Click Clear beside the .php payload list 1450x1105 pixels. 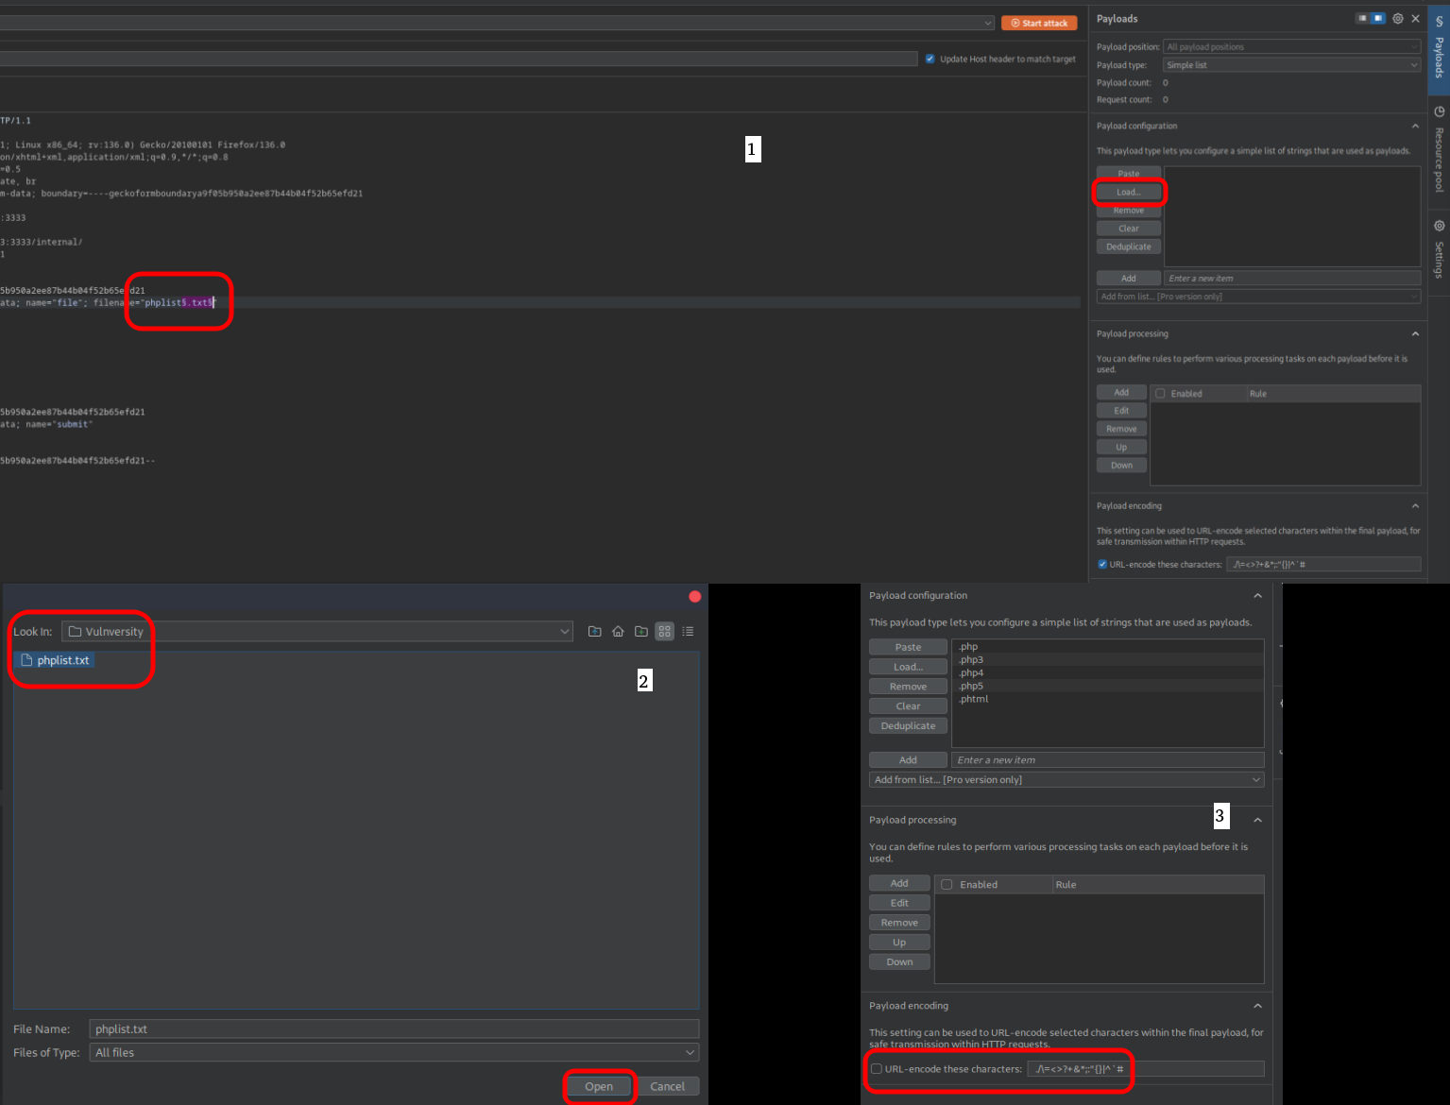[908, 705]
